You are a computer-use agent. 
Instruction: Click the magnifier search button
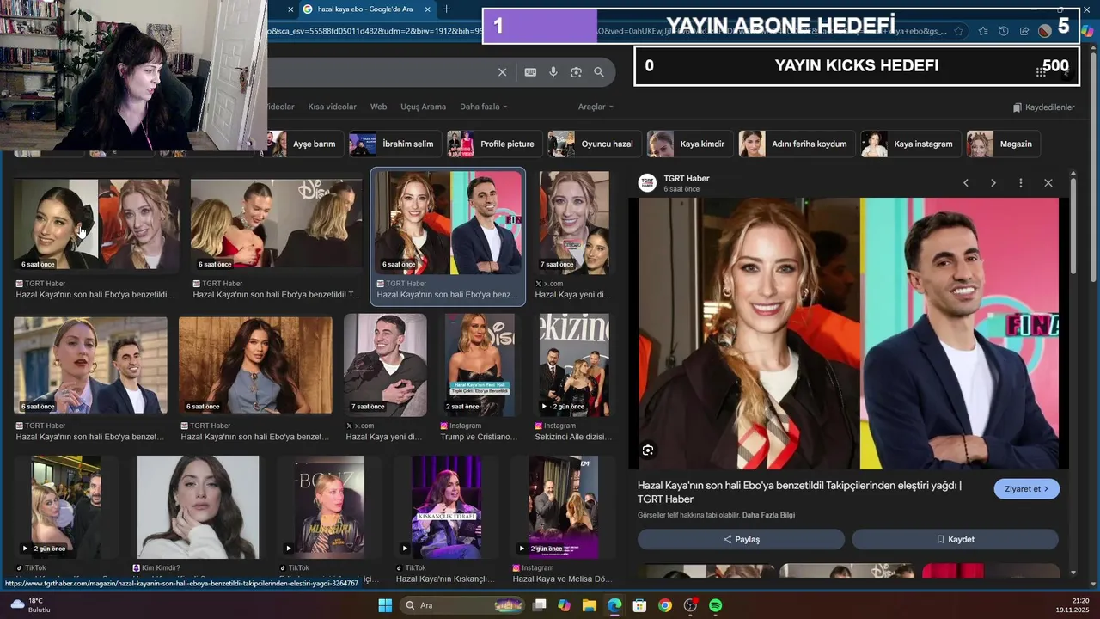tap(599, 72)
